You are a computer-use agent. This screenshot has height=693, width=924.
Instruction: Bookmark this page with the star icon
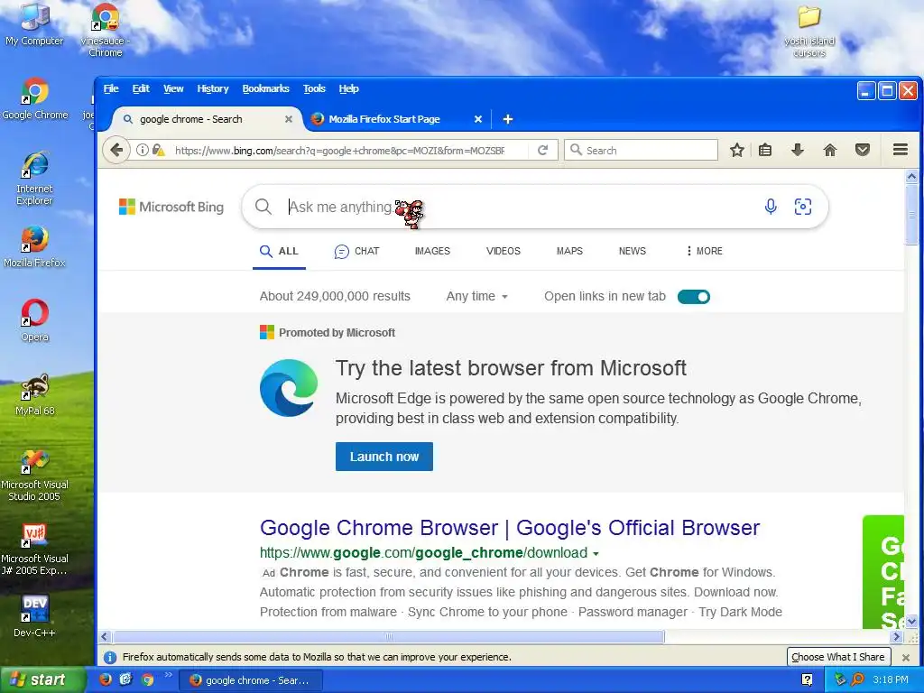click(x=736, y=151)
